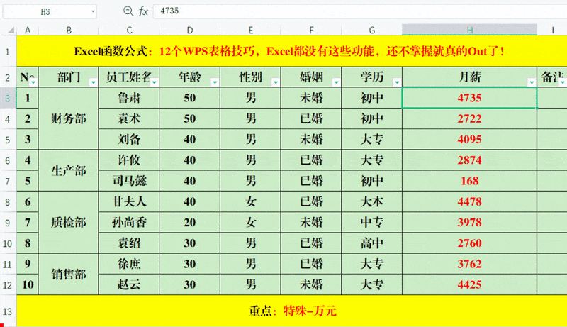Open the filter dropdown on 婚姻 header
Viewport: 567px width, 327px height.
[336, 82]
